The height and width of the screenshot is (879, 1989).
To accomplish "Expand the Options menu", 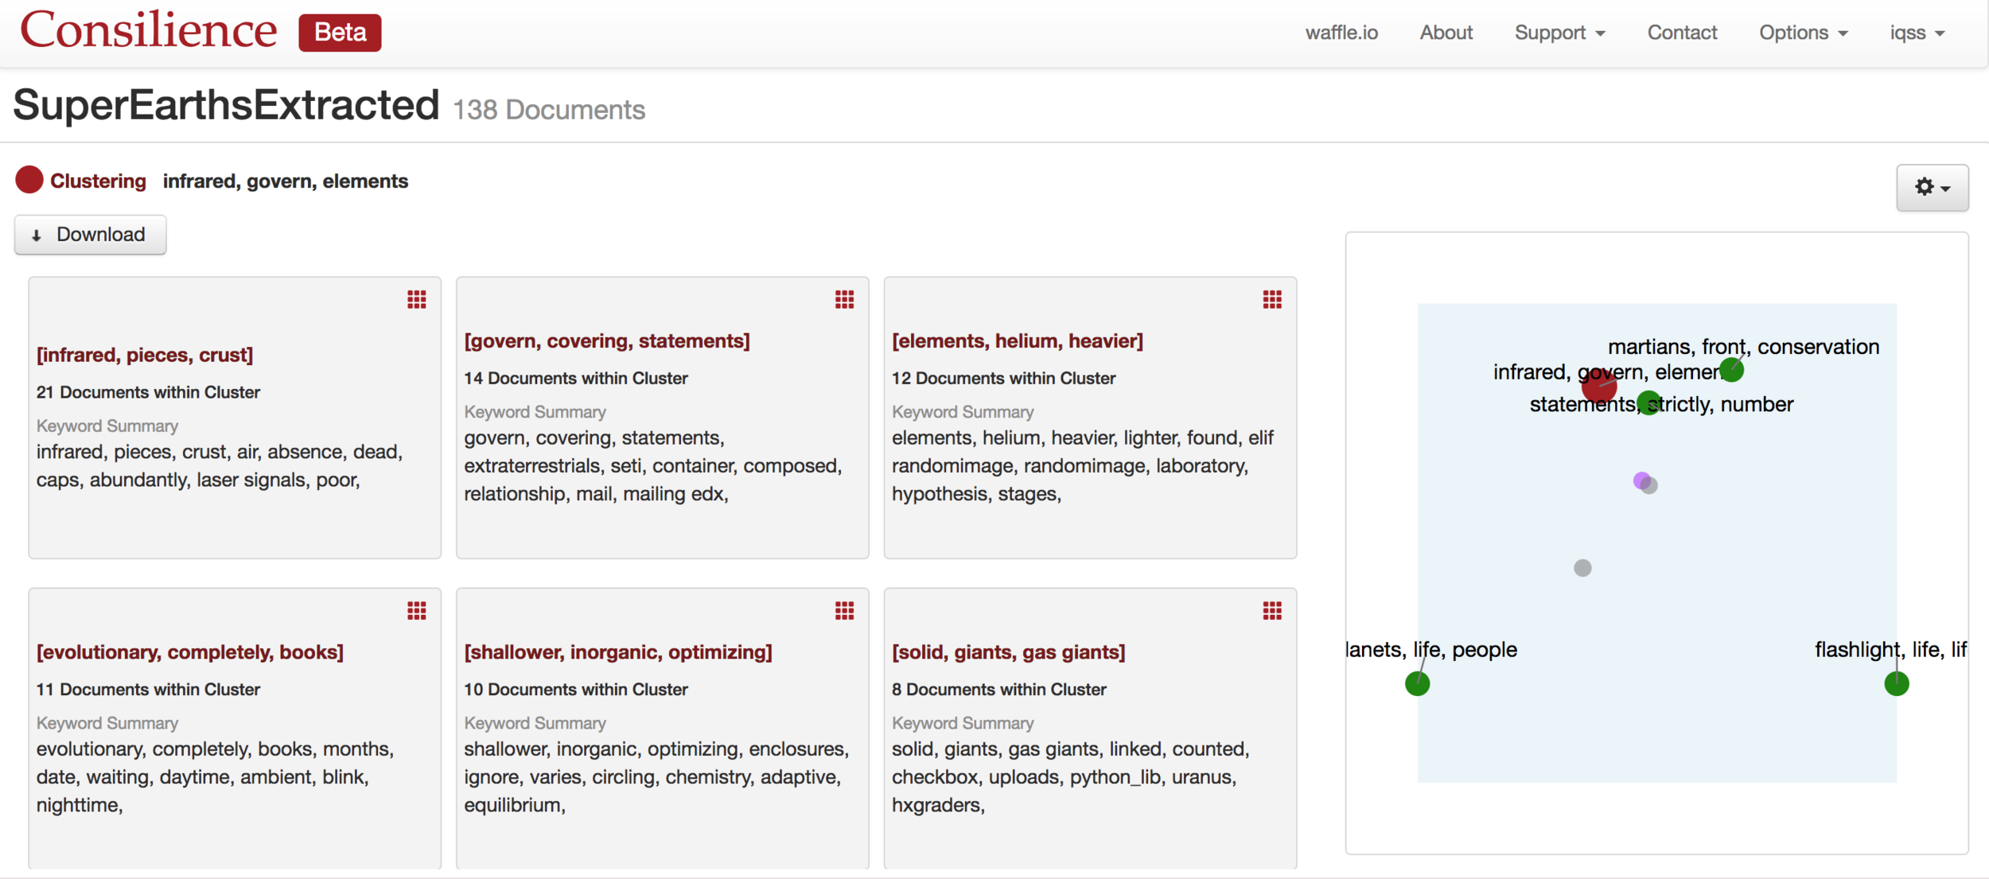I will pos(1802,33).
